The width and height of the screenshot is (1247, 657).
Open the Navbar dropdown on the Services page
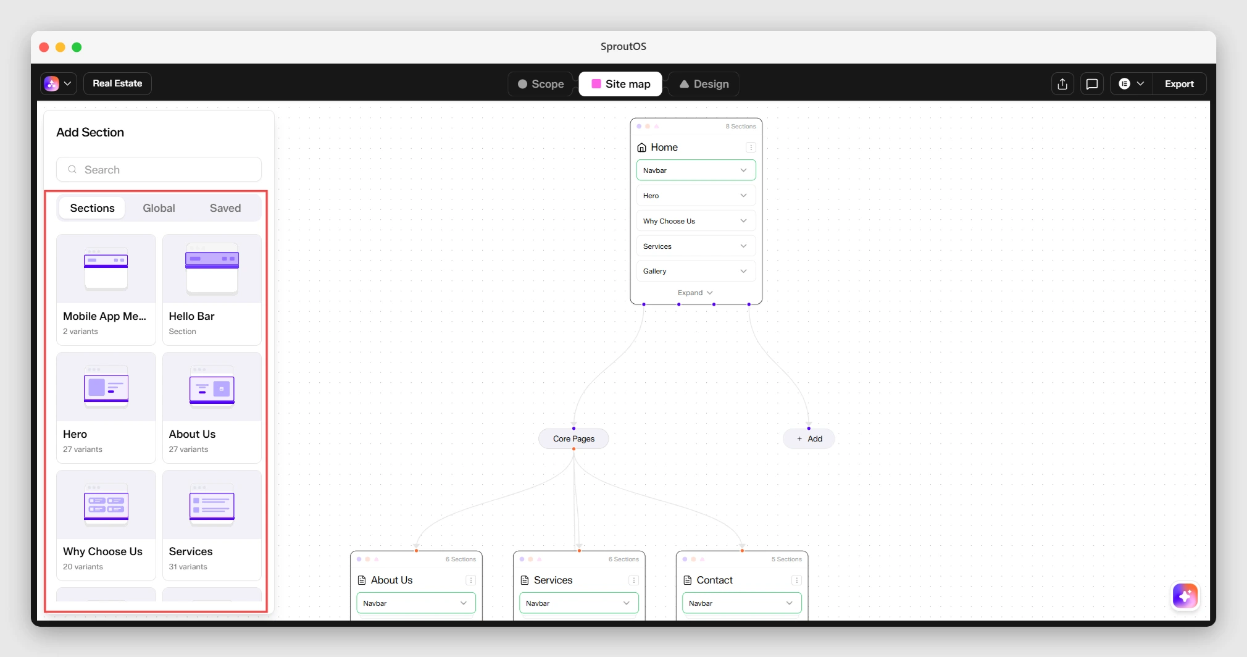point(578,603)
